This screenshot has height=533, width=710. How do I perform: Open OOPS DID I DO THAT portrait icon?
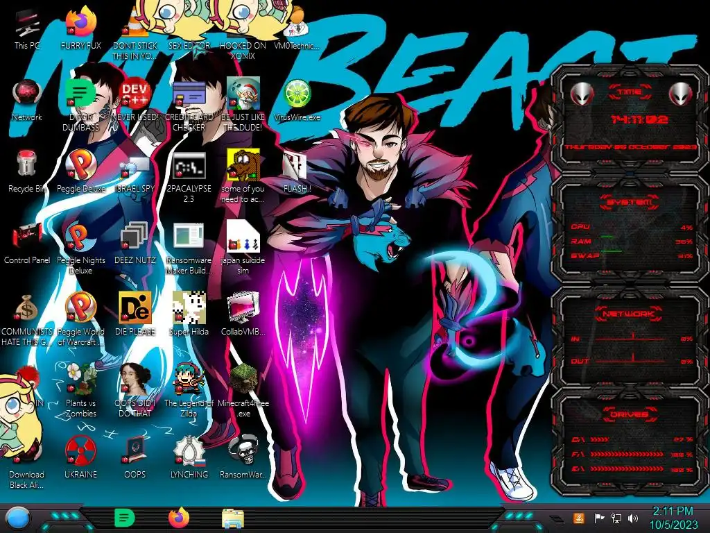click(135, 391)
